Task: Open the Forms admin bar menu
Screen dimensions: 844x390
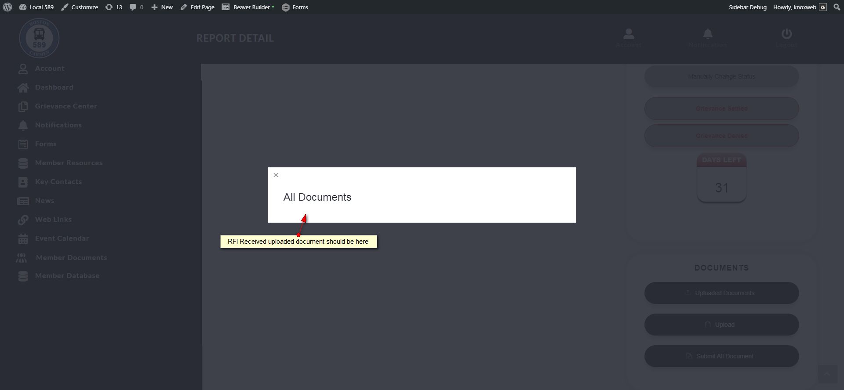Action: [295, 7]
